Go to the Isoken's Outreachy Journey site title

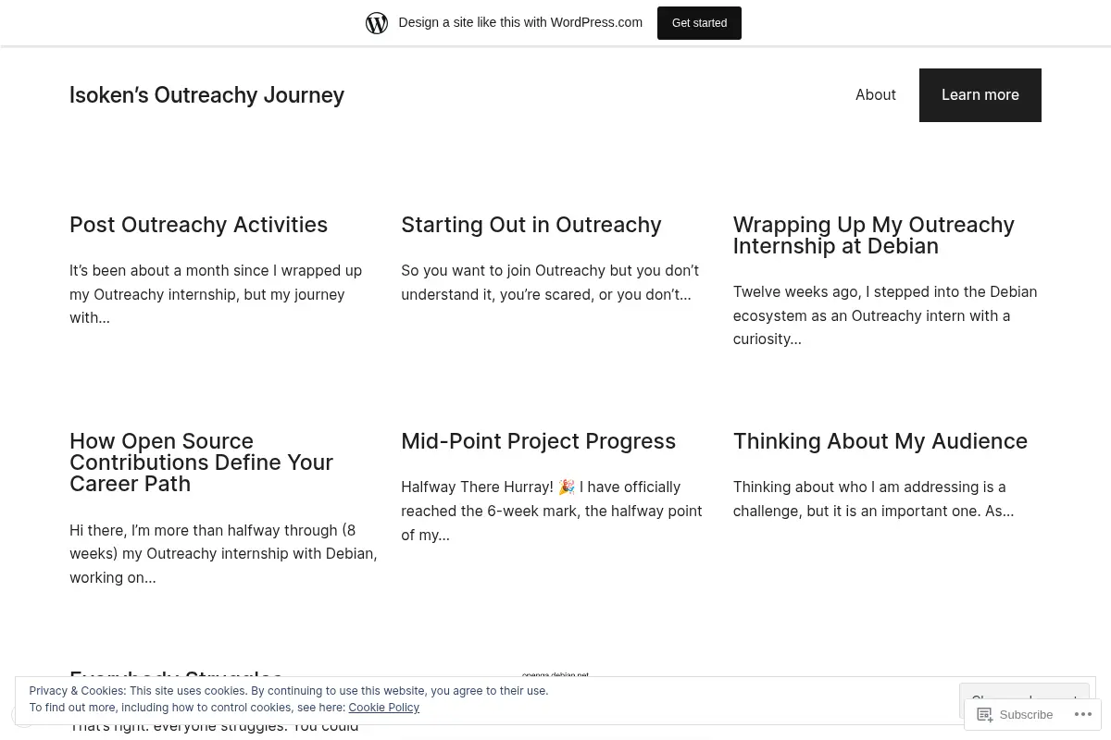tap(206, 94)
